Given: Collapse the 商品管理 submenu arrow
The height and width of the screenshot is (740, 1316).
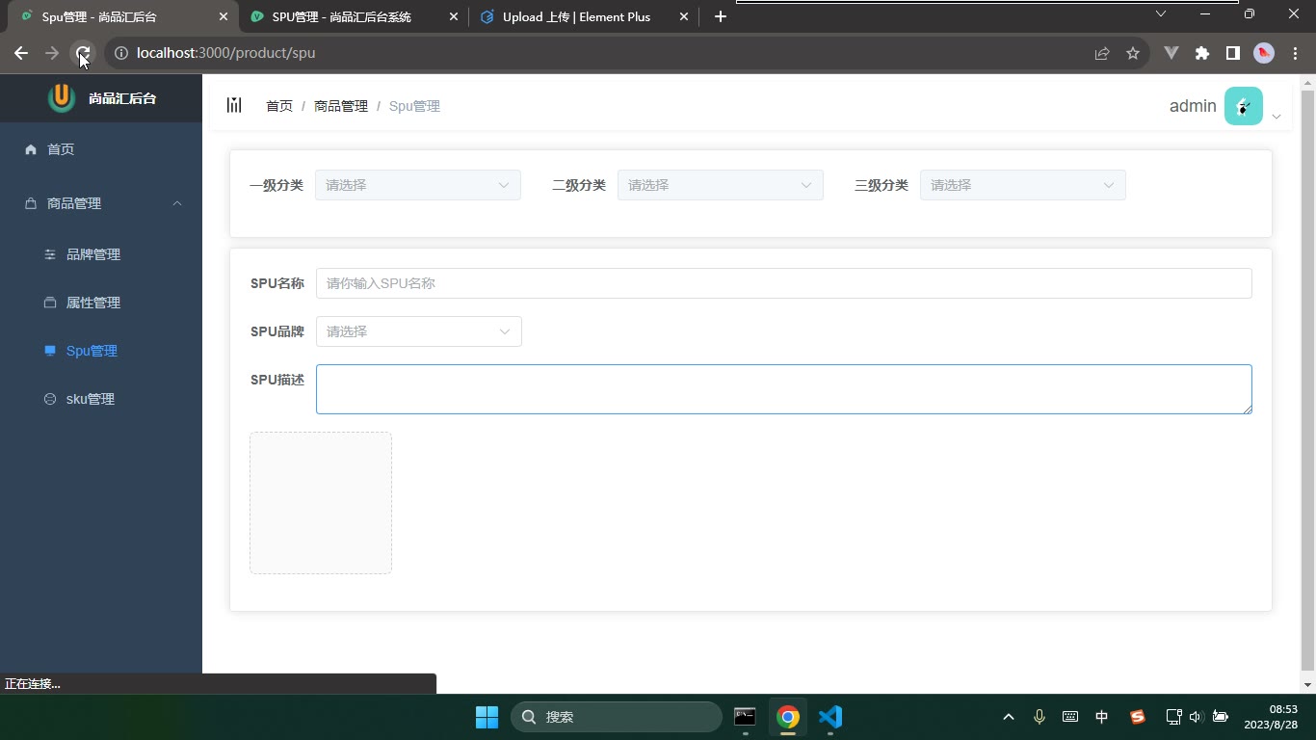Looking at the screenshot, I should tap(177, 203).
